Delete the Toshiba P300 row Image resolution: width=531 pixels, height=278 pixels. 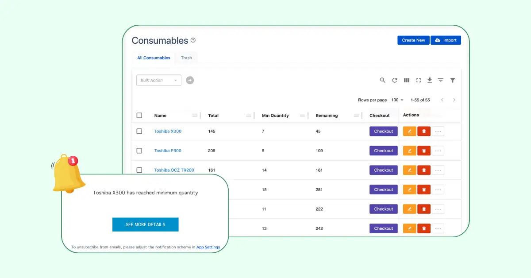424,151
